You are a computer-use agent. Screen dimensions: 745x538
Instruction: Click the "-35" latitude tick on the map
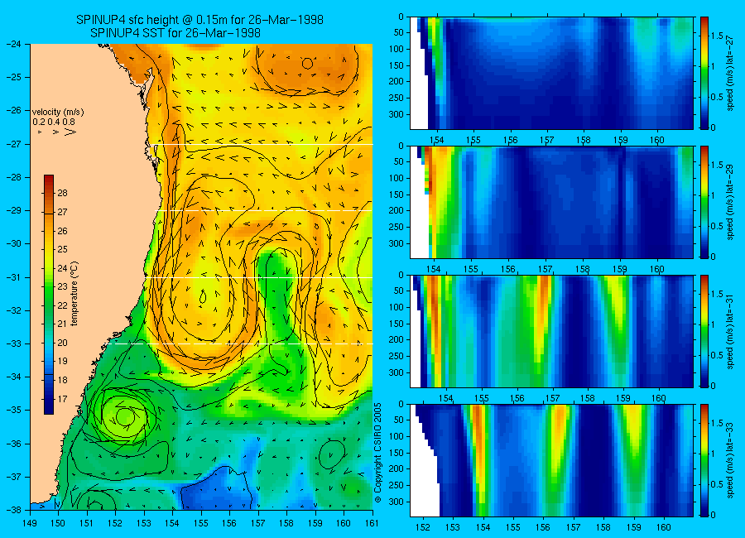tap(14, 411)
